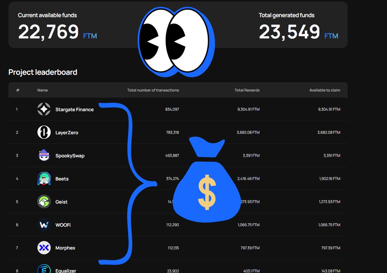Open the Stargate Finance project name

74,110
